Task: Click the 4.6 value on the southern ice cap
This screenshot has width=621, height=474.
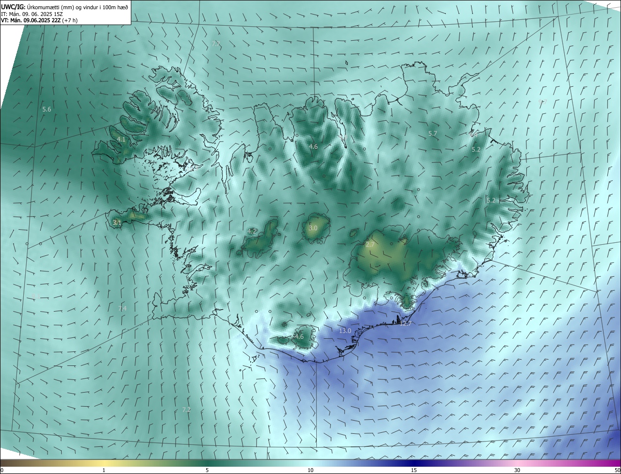Action: 299,336
